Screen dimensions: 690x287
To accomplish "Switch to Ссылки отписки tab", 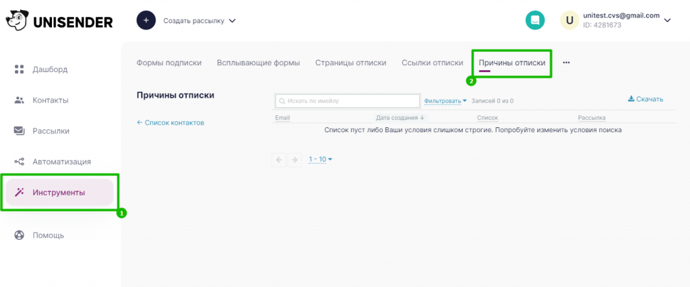I will pos(433,63).
